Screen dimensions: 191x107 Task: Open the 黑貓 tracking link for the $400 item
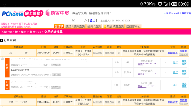click(147, 86)
